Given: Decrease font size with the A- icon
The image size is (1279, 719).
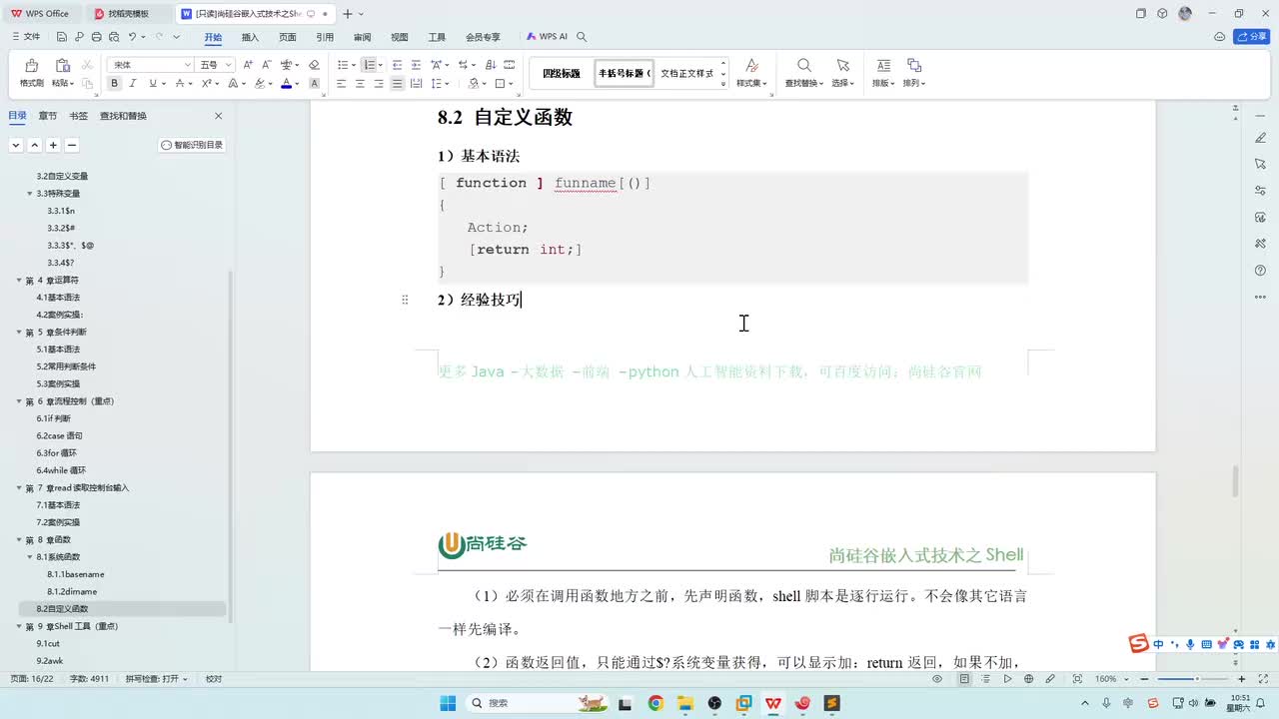Looking at the screenshot, I should (x=267, y=65).
